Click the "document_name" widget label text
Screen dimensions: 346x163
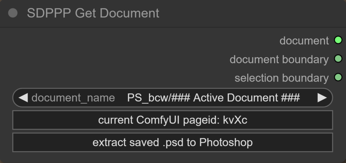pyautogui.click(x=73, y=98)
